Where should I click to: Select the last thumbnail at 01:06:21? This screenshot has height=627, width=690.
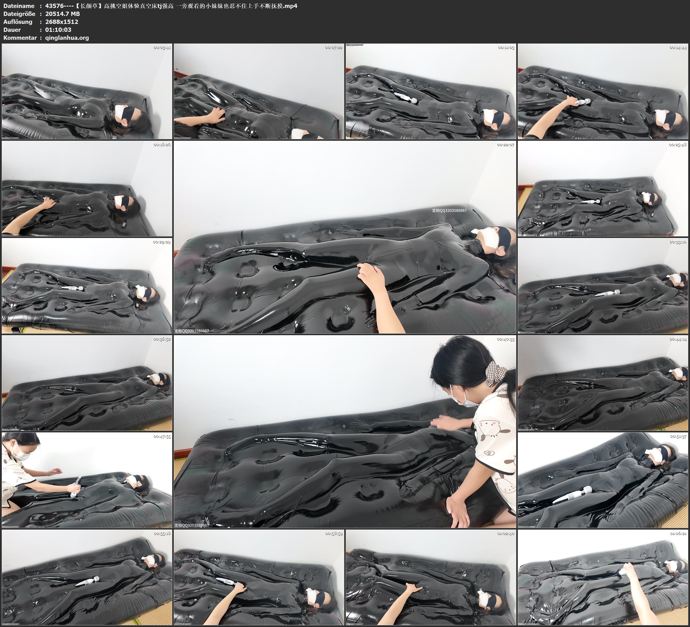[x=603, y=577]
